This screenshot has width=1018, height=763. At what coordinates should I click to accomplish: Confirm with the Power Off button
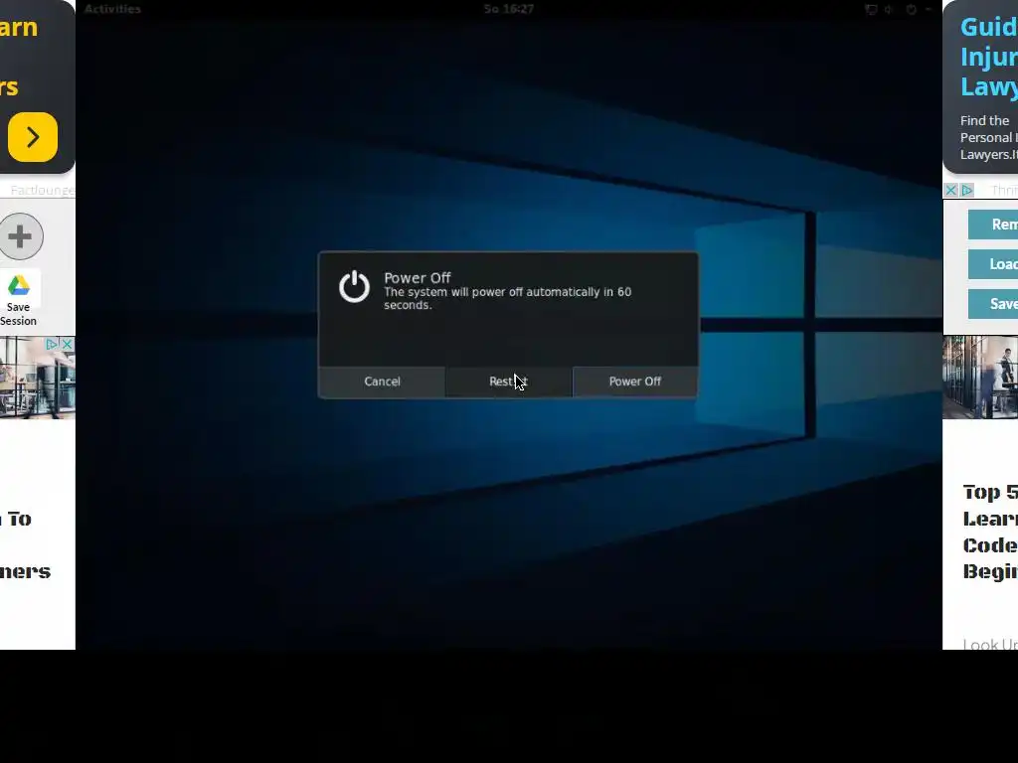tap(635, 381)
